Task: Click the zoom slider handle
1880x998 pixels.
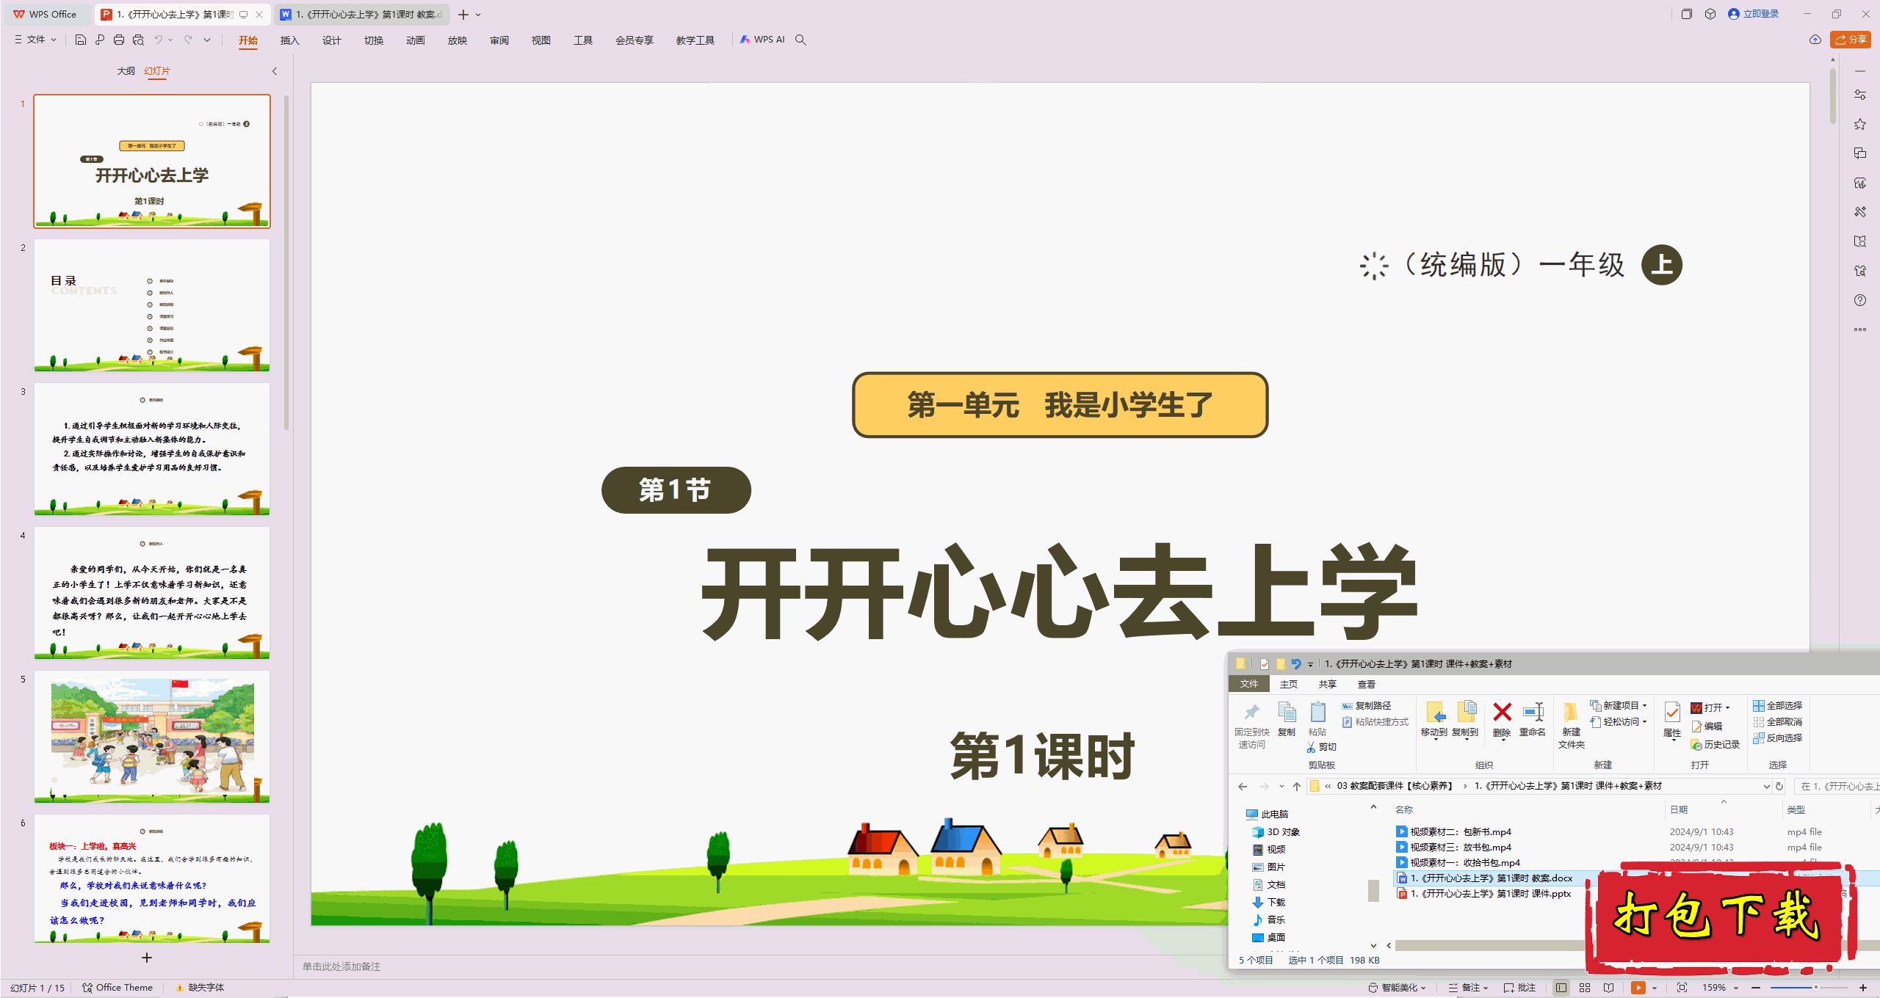Action: tap(1816, 988)
